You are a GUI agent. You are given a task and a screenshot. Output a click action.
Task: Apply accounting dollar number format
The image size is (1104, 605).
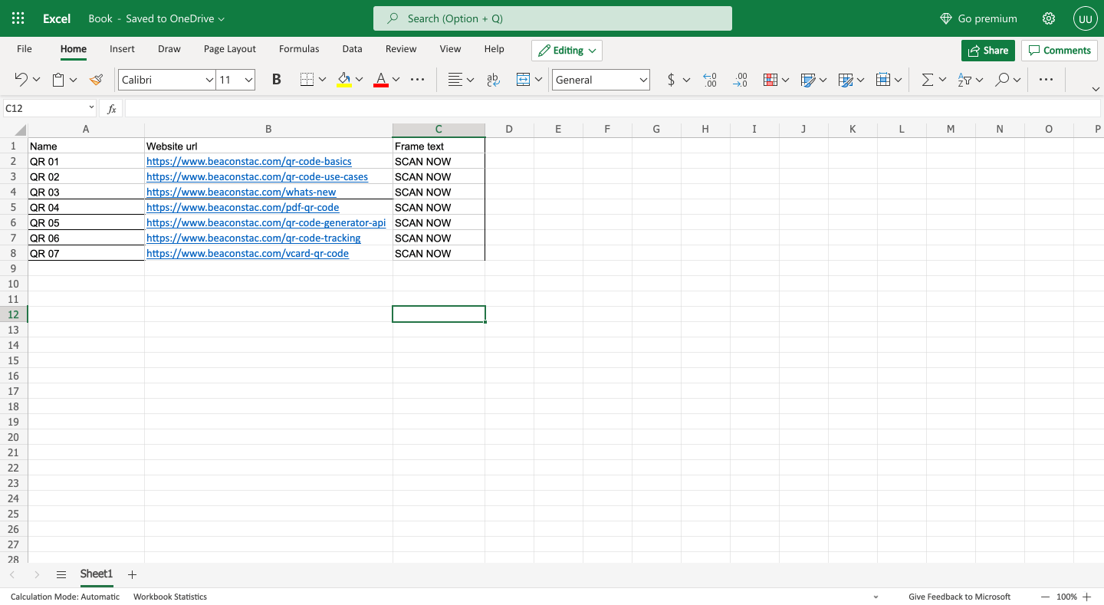click(x=671, y=79)
